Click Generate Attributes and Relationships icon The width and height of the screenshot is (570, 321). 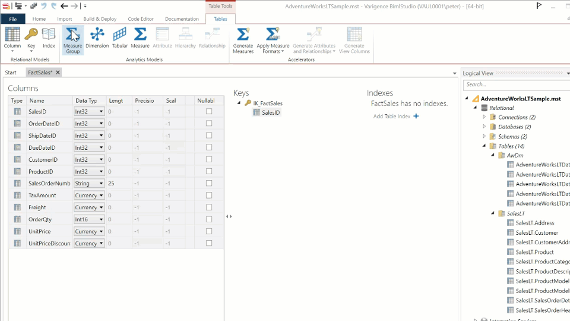(x=314, y=34)
